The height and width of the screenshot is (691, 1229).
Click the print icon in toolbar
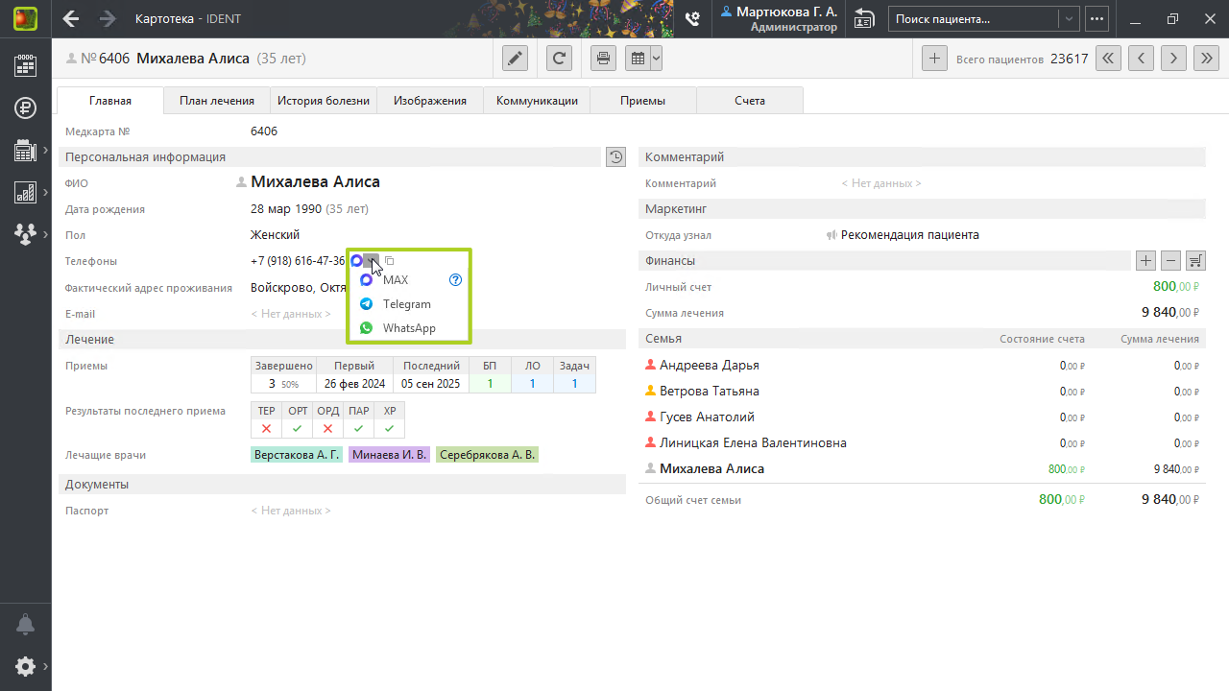tap(603, 59)
